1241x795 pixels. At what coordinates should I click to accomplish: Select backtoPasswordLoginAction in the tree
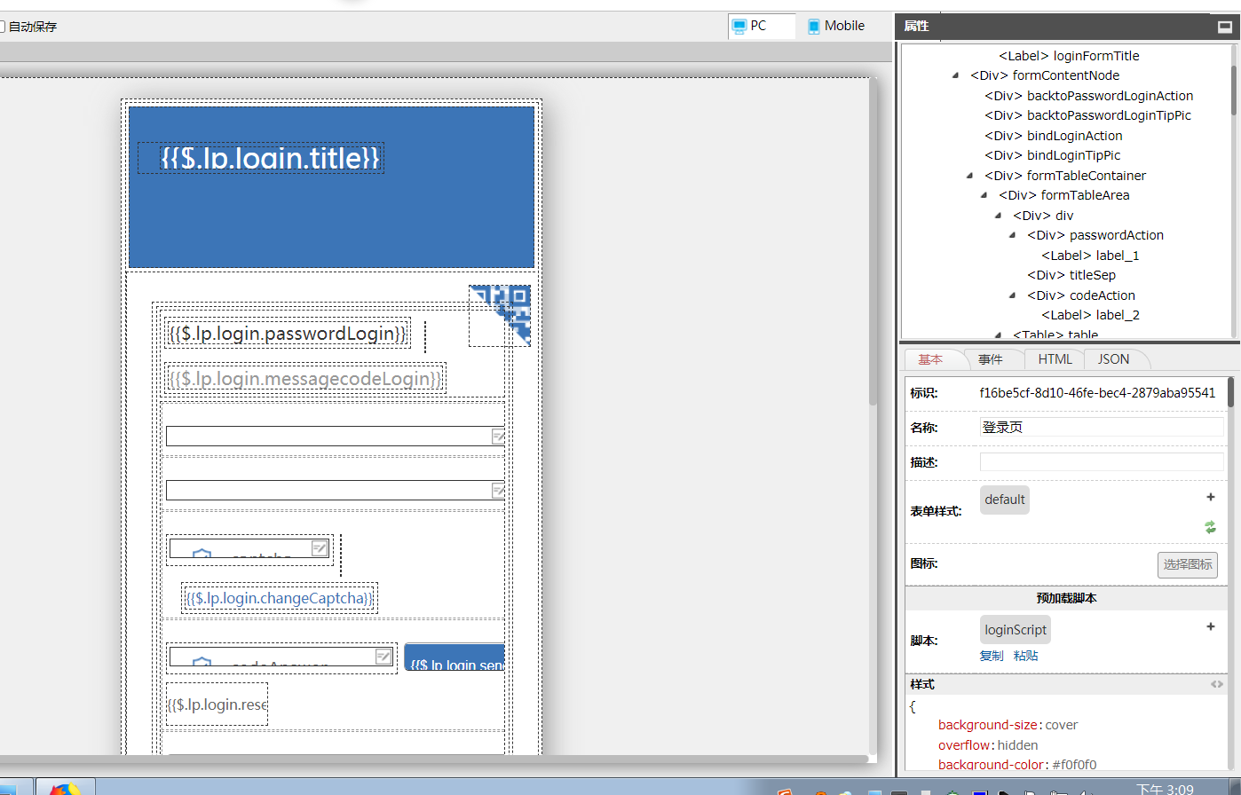tap(1088, 96)
